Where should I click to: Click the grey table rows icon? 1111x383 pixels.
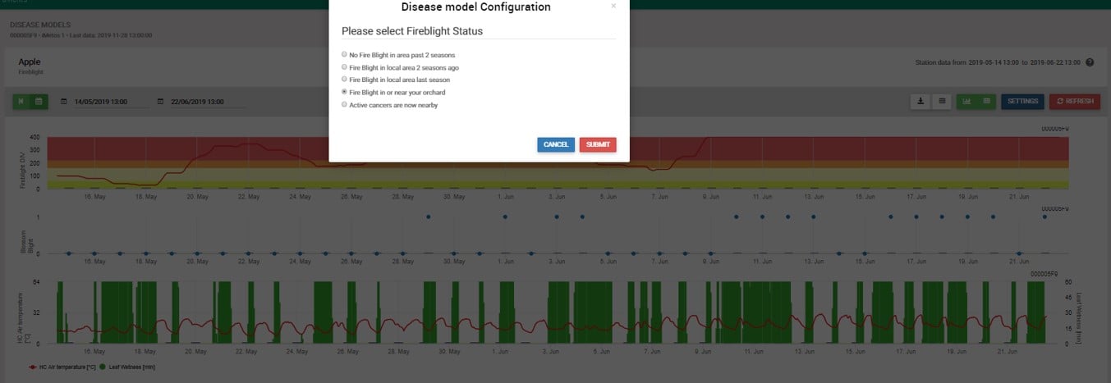[x=940, y=102]
